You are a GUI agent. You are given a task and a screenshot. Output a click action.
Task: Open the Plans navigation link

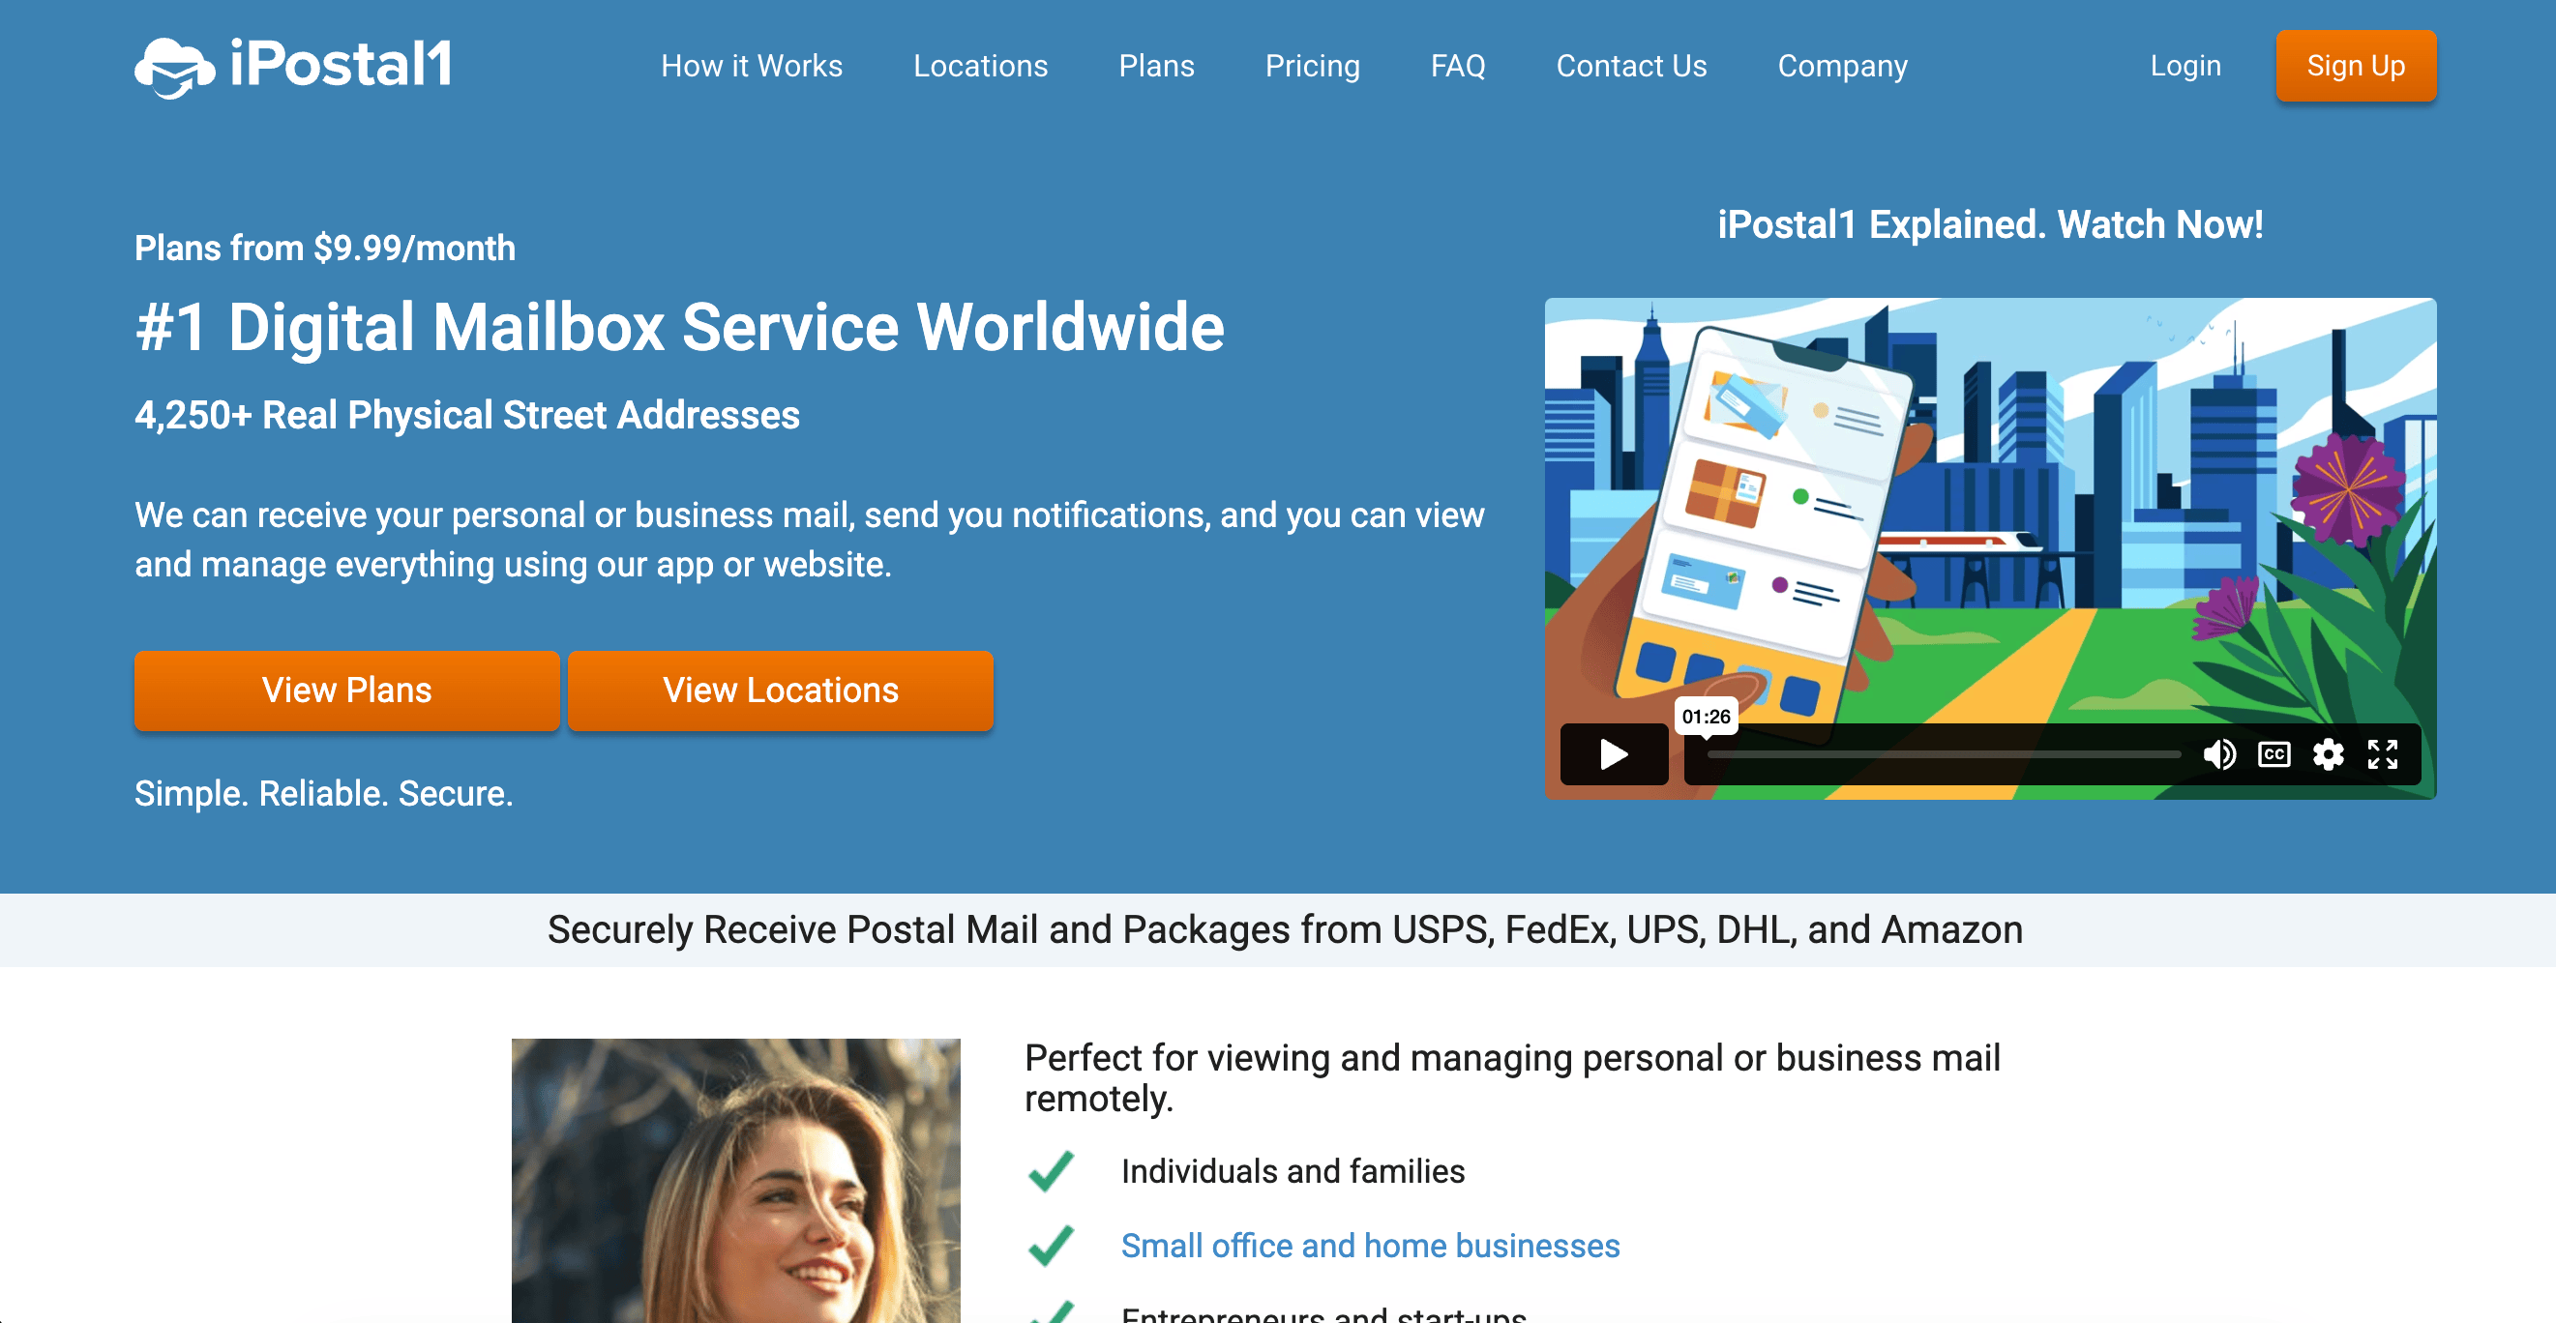click(1156, 66)
